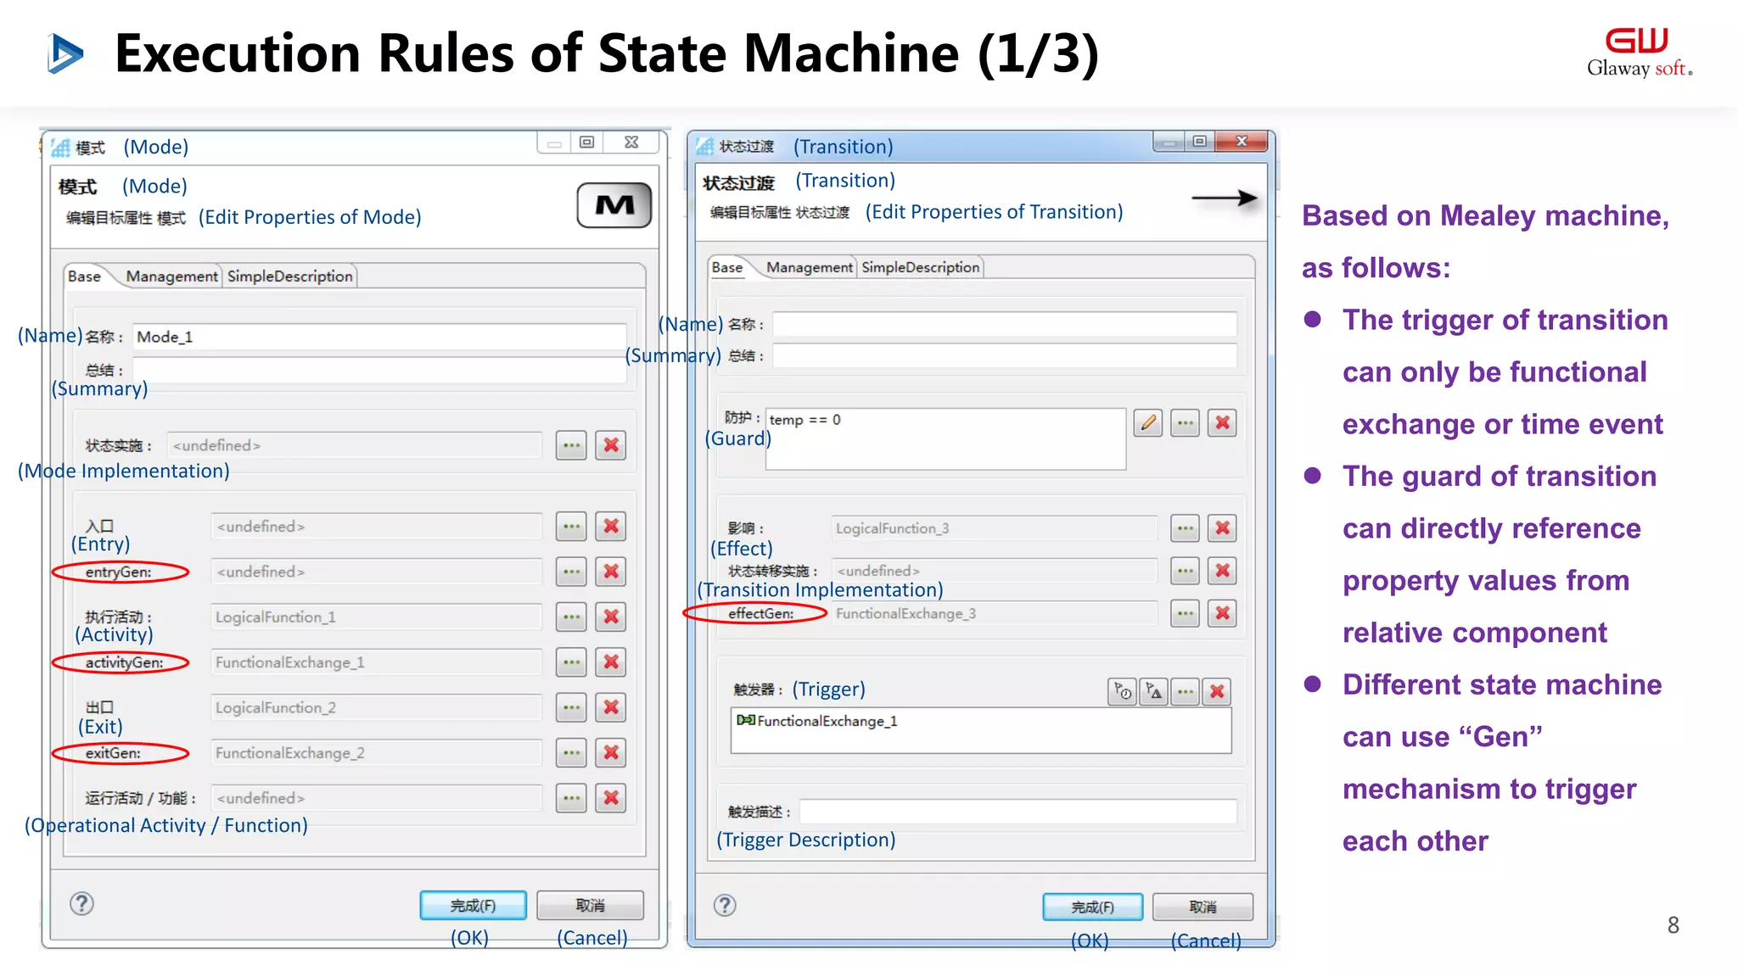The width and height of the screenshot is (1738, 977).
Task: Open SimpleDescription tab in Mode dialog
Action: coord(289,276)
